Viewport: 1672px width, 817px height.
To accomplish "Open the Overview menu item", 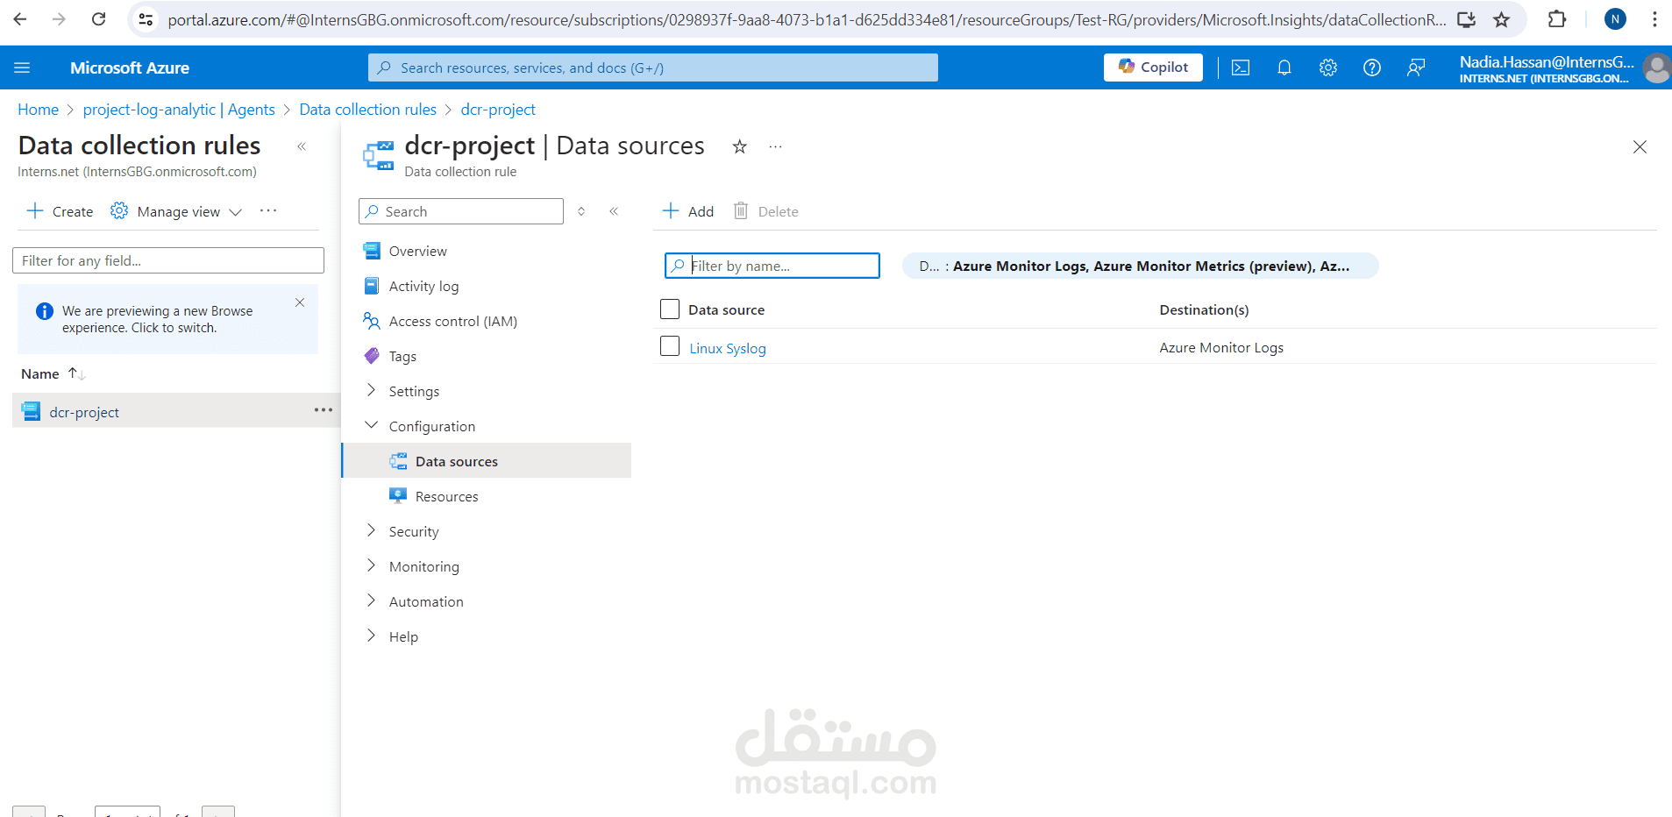I will [x=417, y=251].
